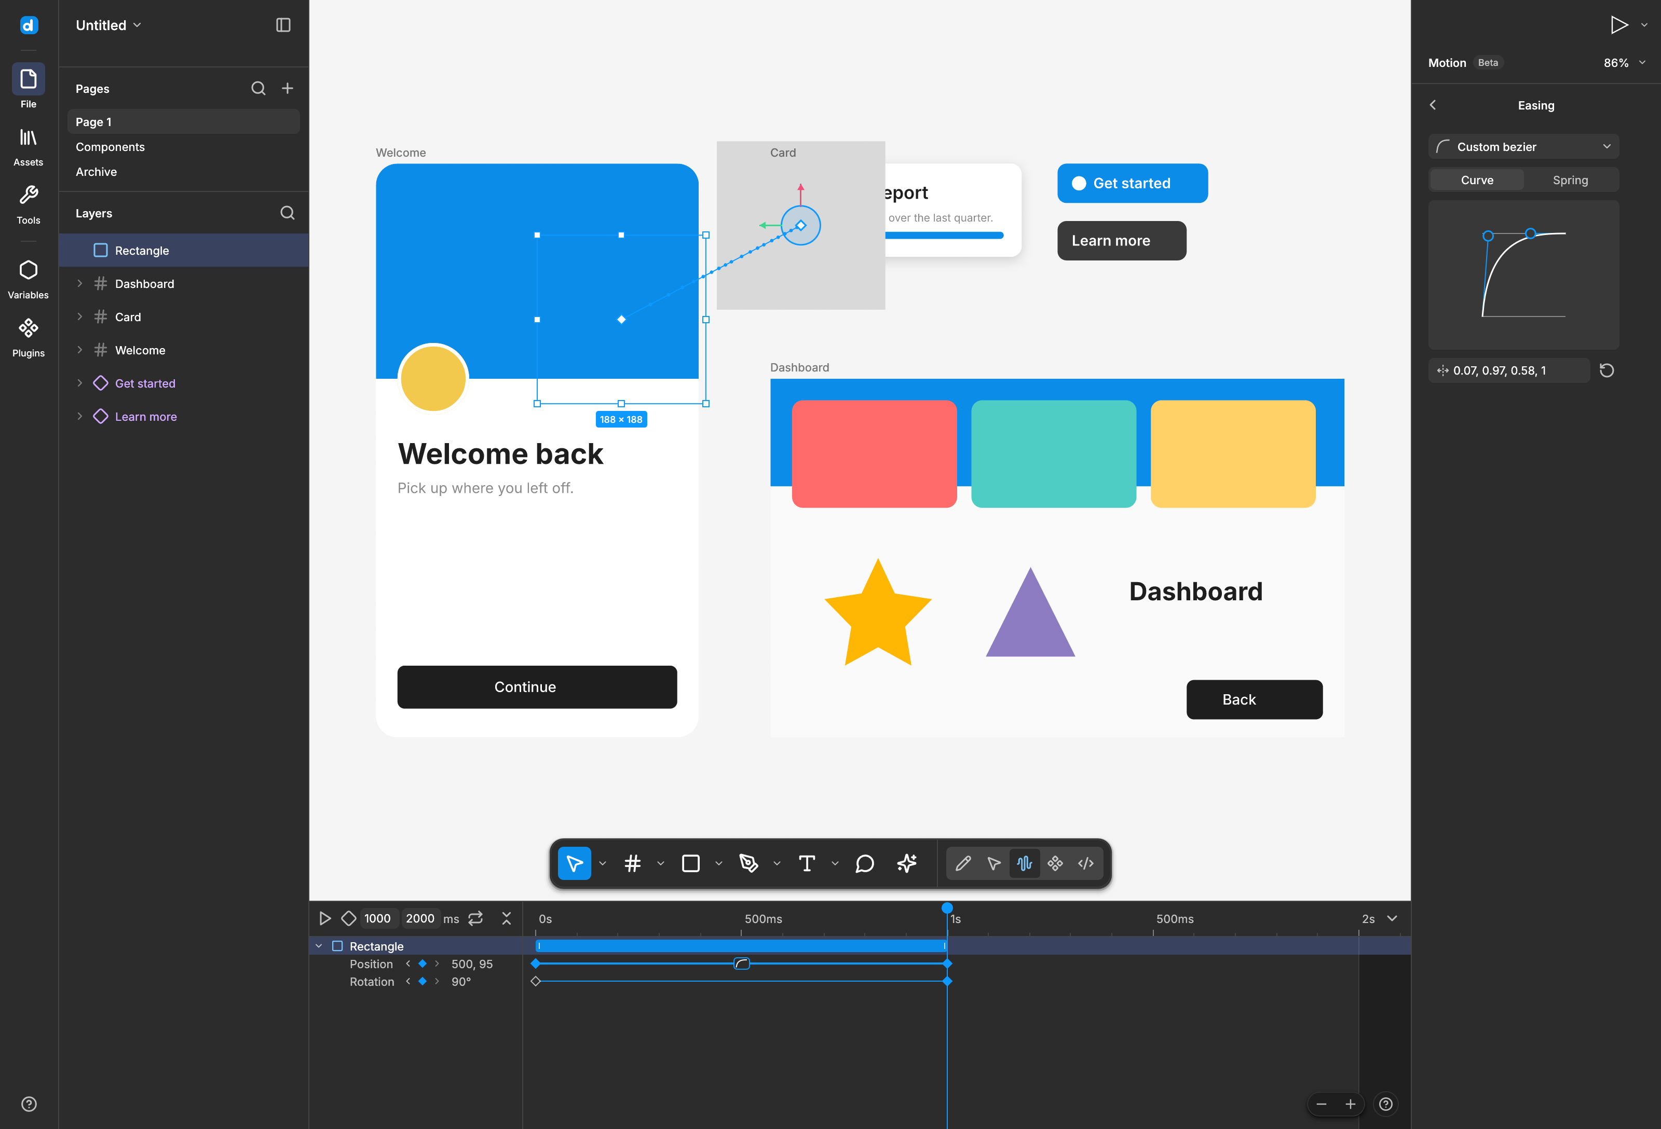Switch to the design pencil mode
The height and width of the screenshot is (1129, 1661).
963,863
